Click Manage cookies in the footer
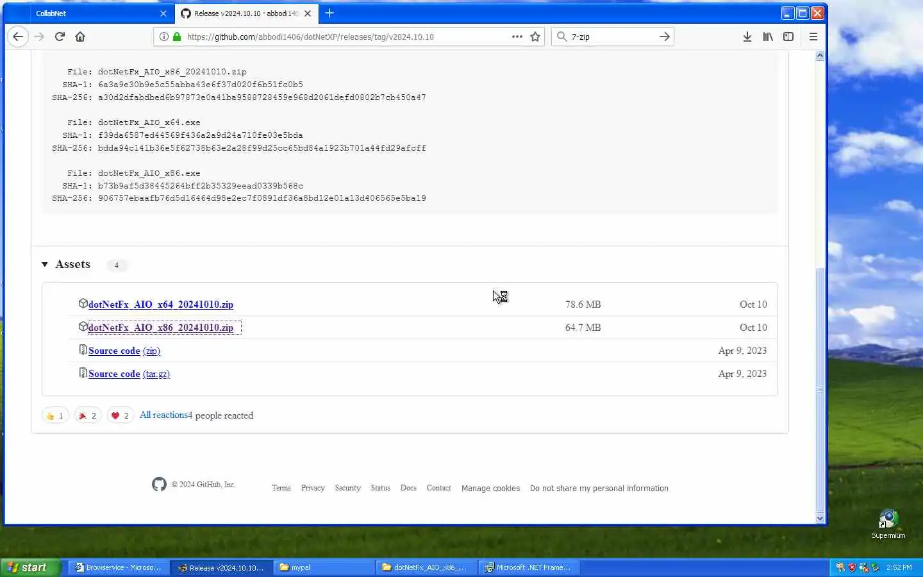Screen dimensions: 923x577 [491, 489]
